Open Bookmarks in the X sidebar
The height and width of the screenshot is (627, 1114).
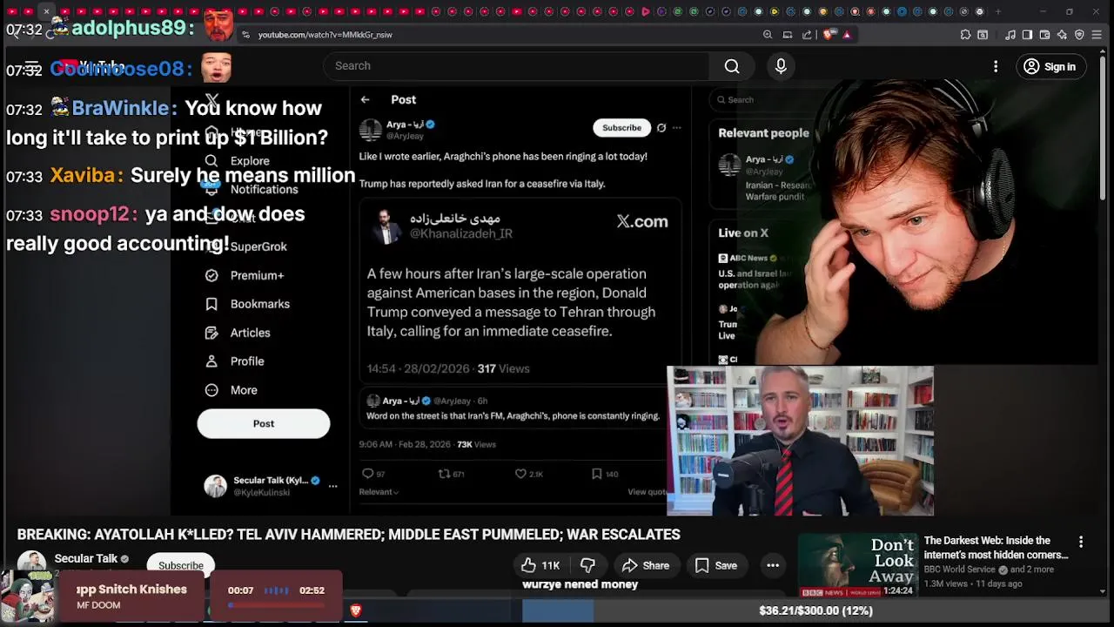tap(247, 304)
